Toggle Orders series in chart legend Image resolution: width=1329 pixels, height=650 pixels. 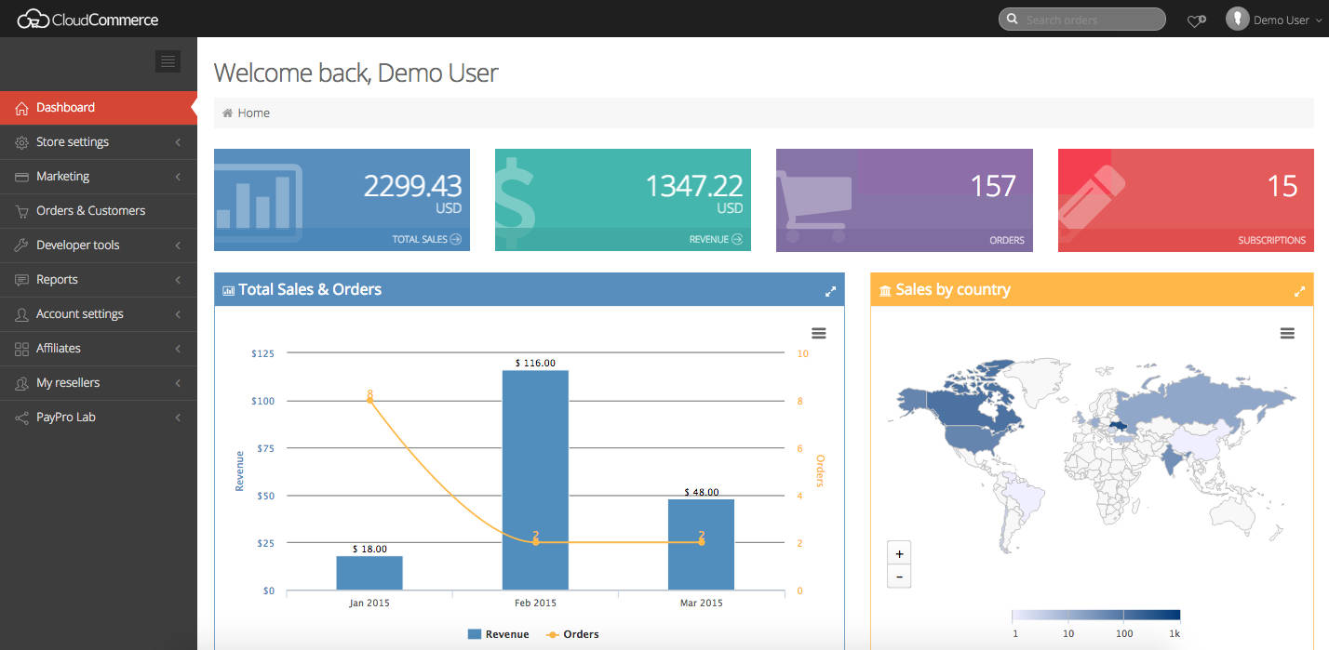(571, 634)
